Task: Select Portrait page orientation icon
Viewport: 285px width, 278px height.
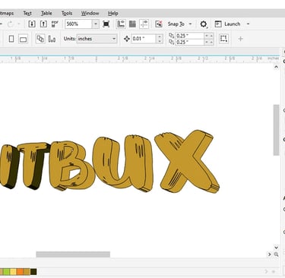Action: (11, 39)
